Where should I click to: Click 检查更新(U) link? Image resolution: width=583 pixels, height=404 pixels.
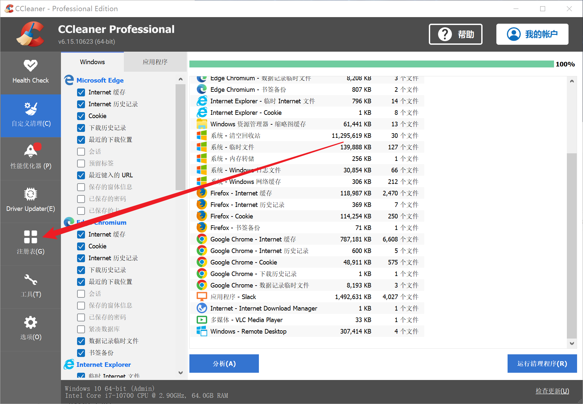click(x=552, y=391)
